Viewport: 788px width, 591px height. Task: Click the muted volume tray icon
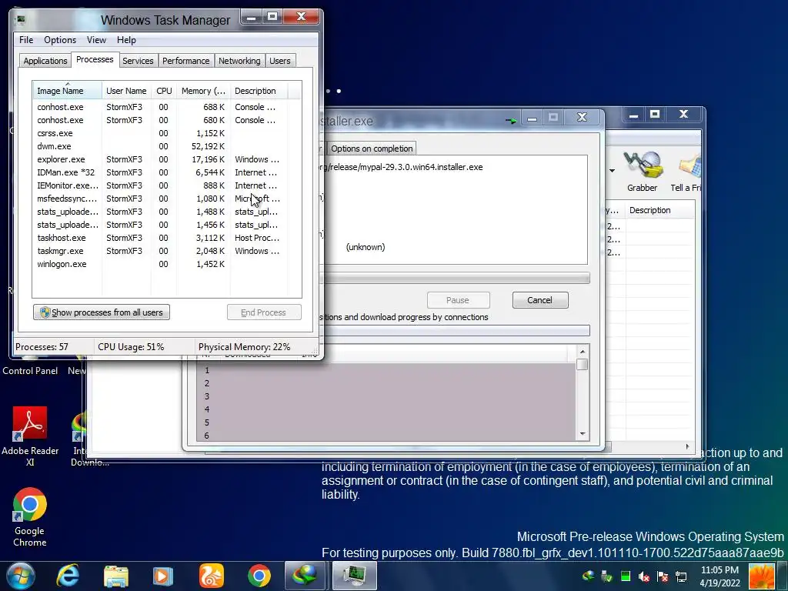pyautogui.click(x=644, y=576)
